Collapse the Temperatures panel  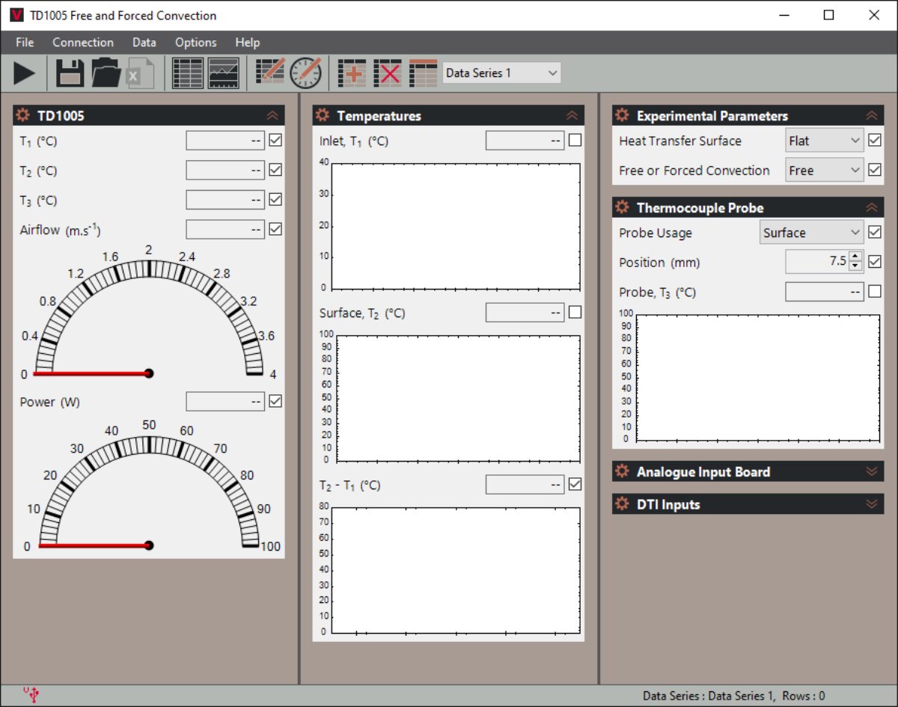(572, 115)
